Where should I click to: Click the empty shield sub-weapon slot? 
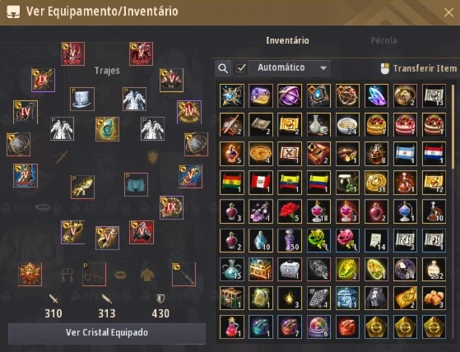(153, 157)
